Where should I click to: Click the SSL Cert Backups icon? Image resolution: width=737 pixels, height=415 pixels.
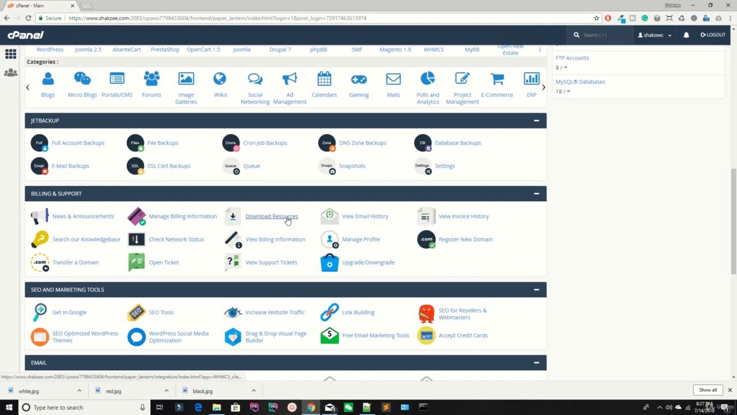pyautogui.click(x=135, y=166)
